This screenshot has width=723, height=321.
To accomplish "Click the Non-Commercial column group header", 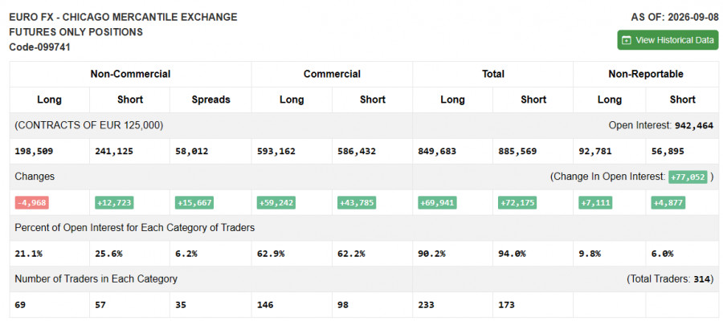I will tap(130, 74).
